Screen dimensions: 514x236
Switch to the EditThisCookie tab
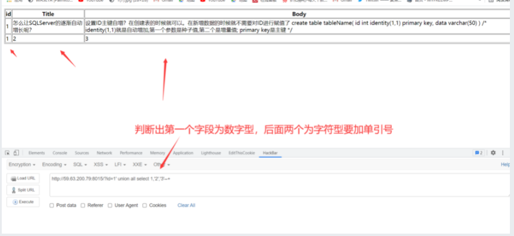241,153
